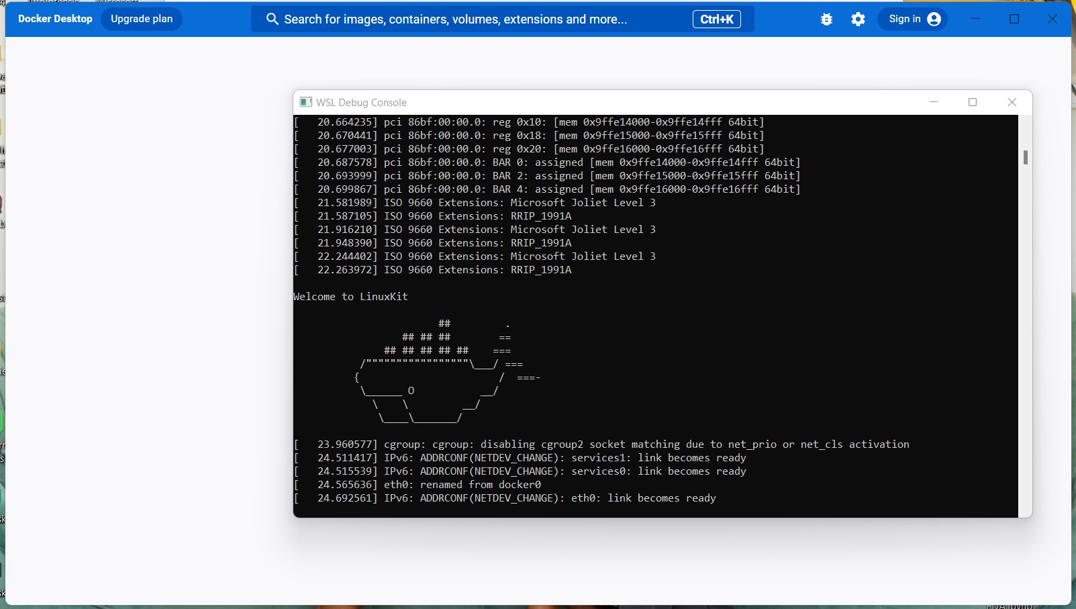This screenshot has height=609, width=1076.
Task: Click the Sign in button
Action: (912, 19)
